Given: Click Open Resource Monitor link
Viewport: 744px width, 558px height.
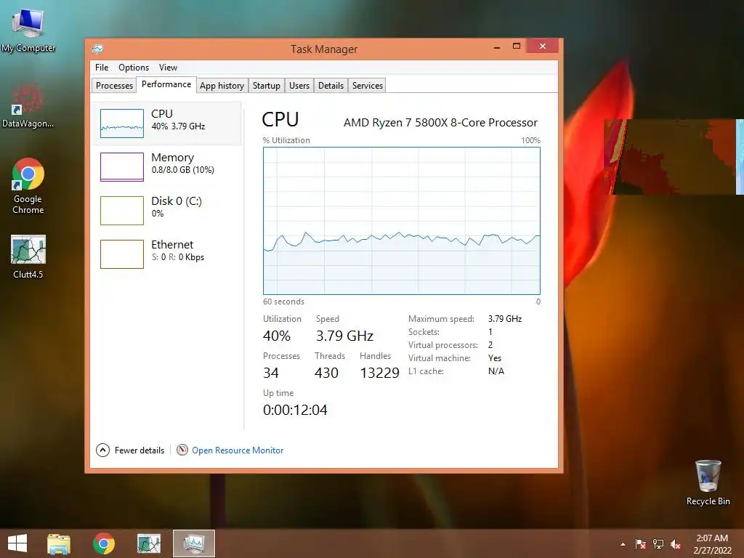Looking at the screenshot, I should point(238,450).
